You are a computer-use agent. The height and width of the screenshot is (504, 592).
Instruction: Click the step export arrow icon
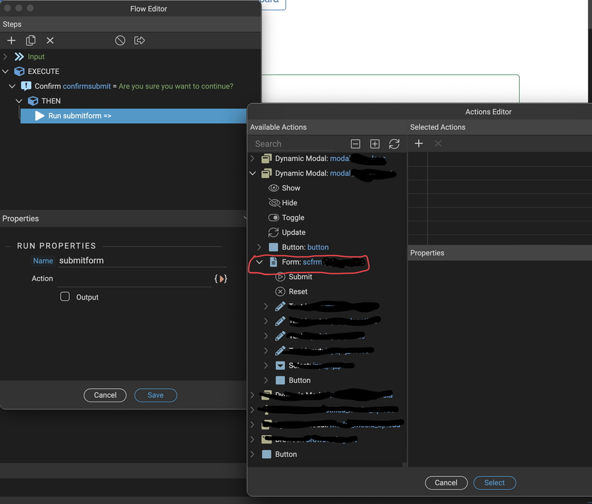pyautogui.click(x=139, y=40)
